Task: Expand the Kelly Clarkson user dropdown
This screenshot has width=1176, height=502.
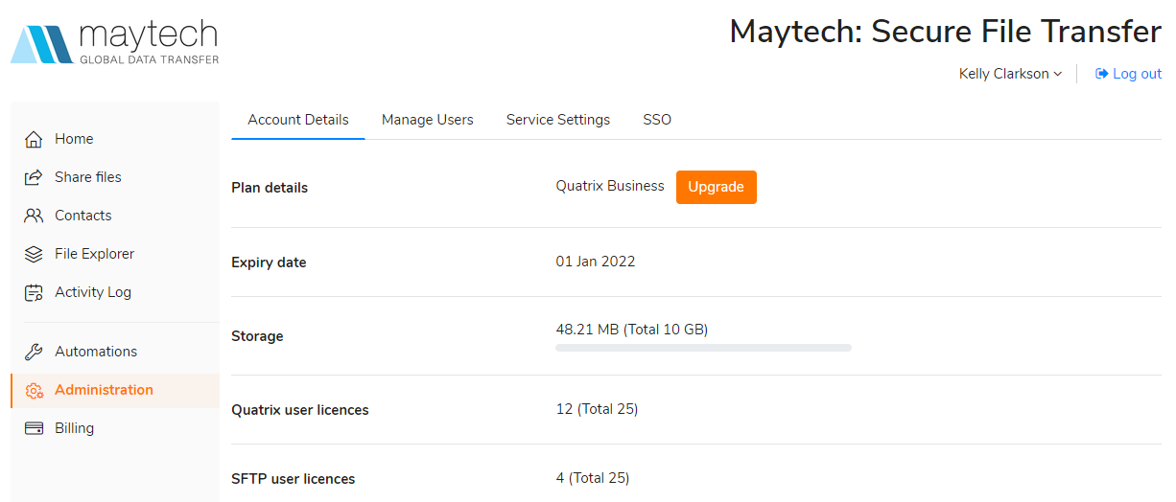Action: coord(1011,74)
